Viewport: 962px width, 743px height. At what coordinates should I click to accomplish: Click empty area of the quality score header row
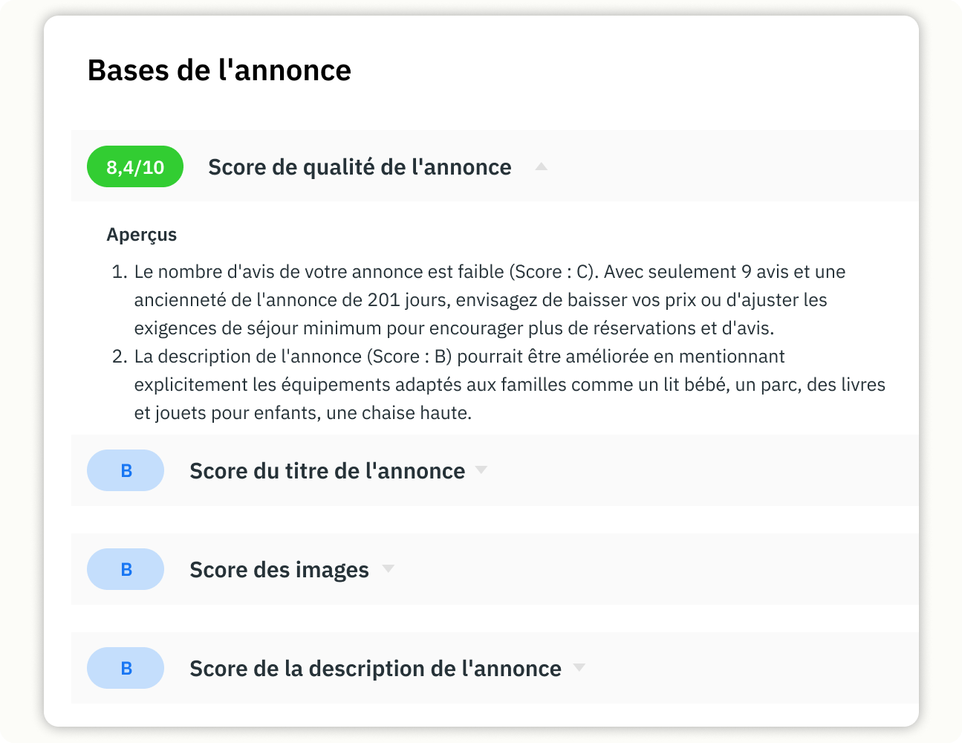pos(728,166)
